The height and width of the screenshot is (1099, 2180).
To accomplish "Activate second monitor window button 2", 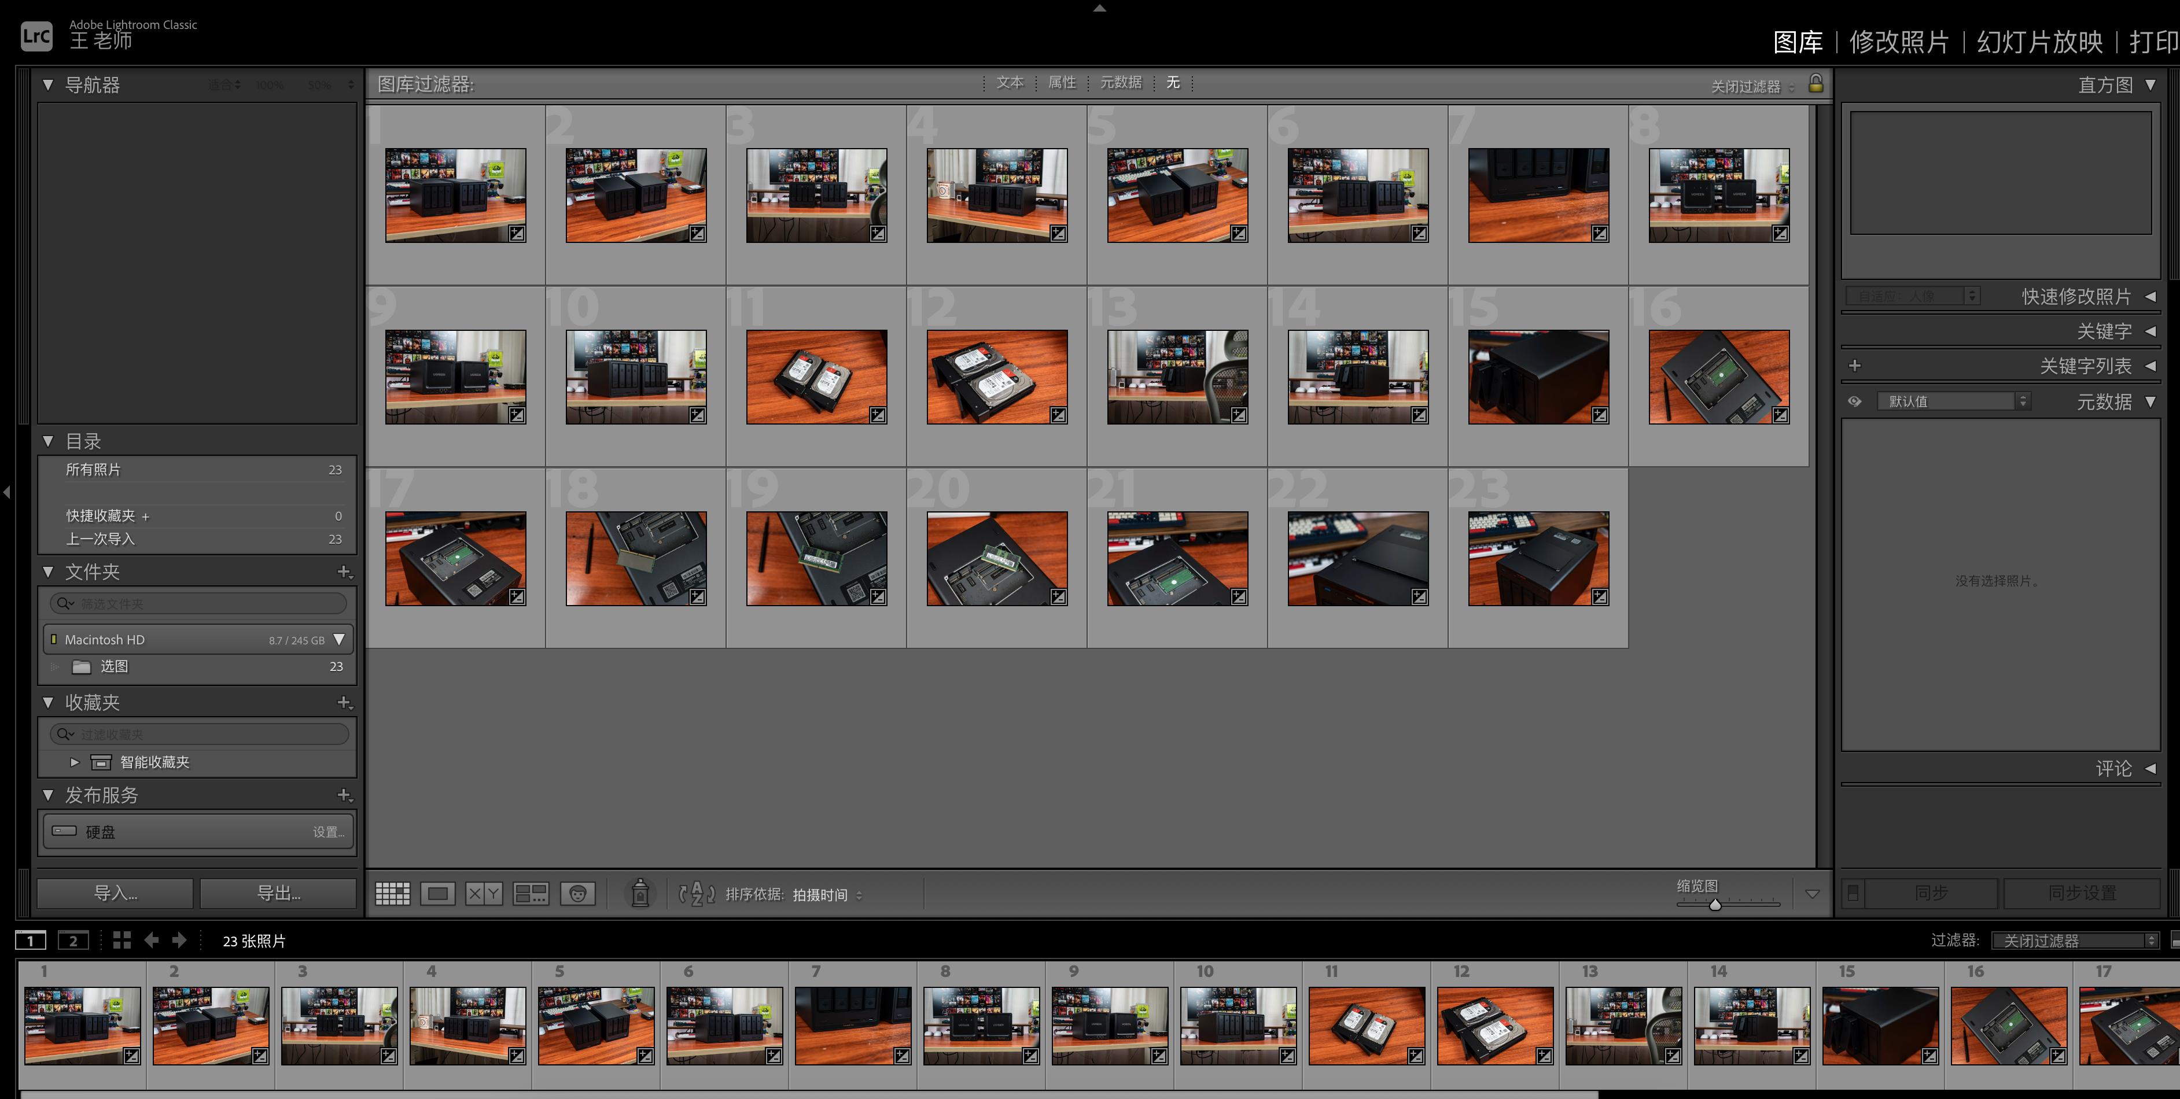I will (73, 940).
